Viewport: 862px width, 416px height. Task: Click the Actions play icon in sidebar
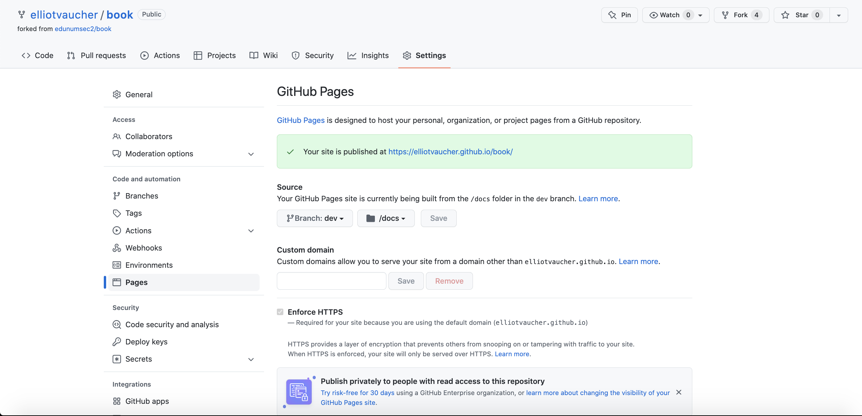[x=117, y=231]
